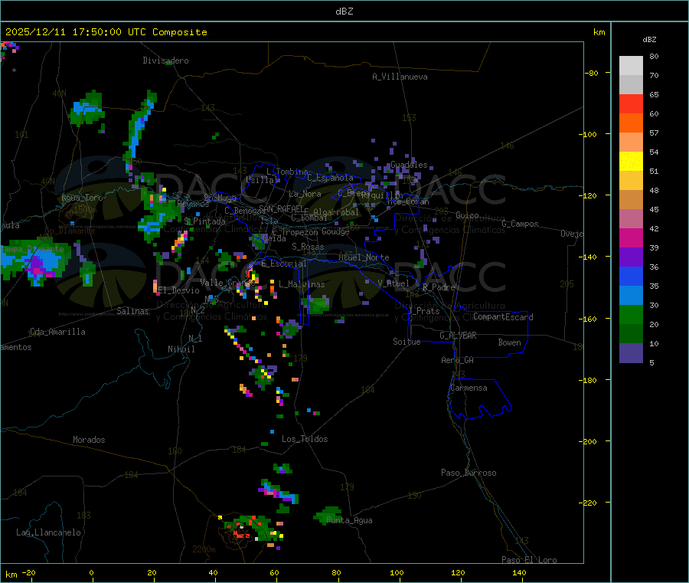Click the 5 dBZ dark purple swatch
689x583 pixels.
coord(631,353)
